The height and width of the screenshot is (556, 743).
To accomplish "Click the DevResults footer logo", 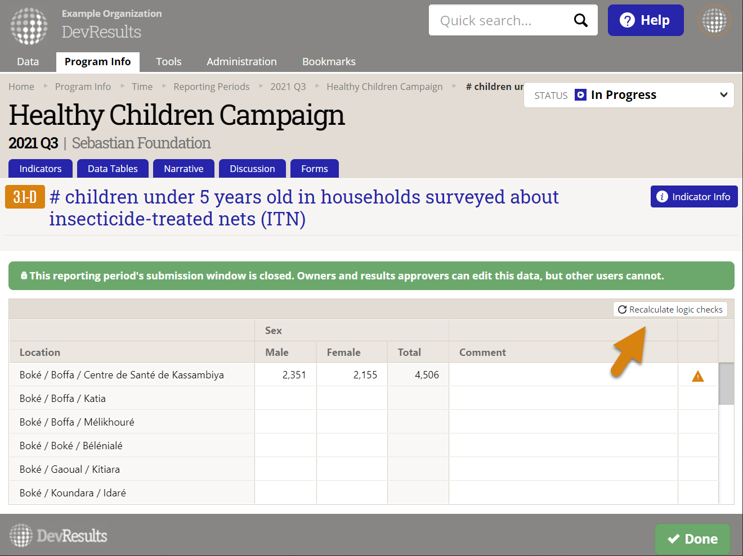I will pos(59,535).
